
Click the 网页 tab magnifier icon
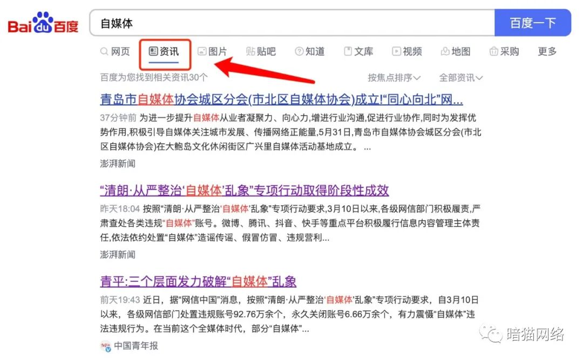pos(104,51)
